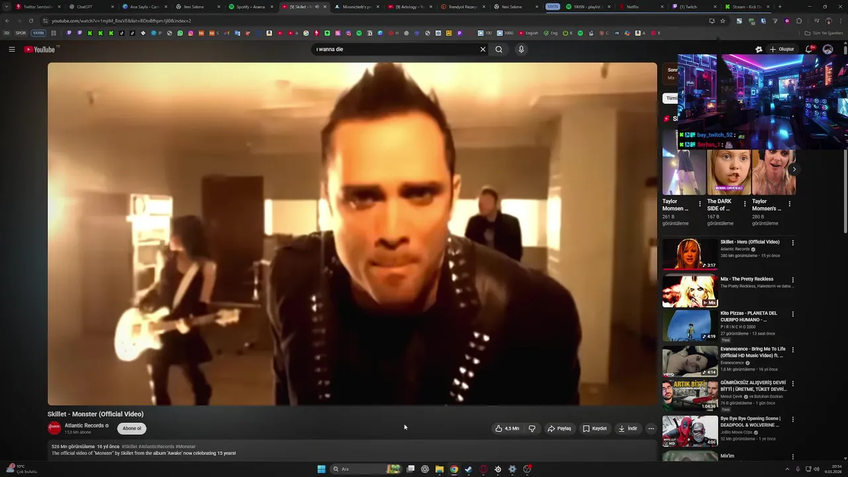
Task: Open more actions three-dot menu under video
Action: pos(651,429)
